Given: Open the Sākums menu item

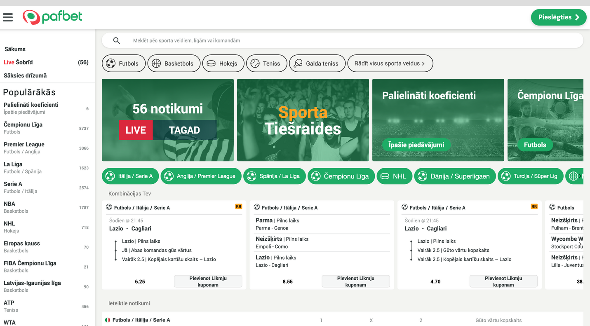Looking at the screenshot, I should [x=15, y=49].
